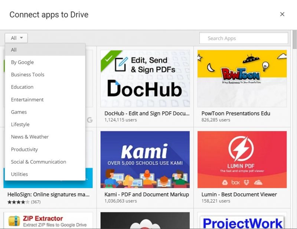Click the 1,036,063 users text

point(120,201)
